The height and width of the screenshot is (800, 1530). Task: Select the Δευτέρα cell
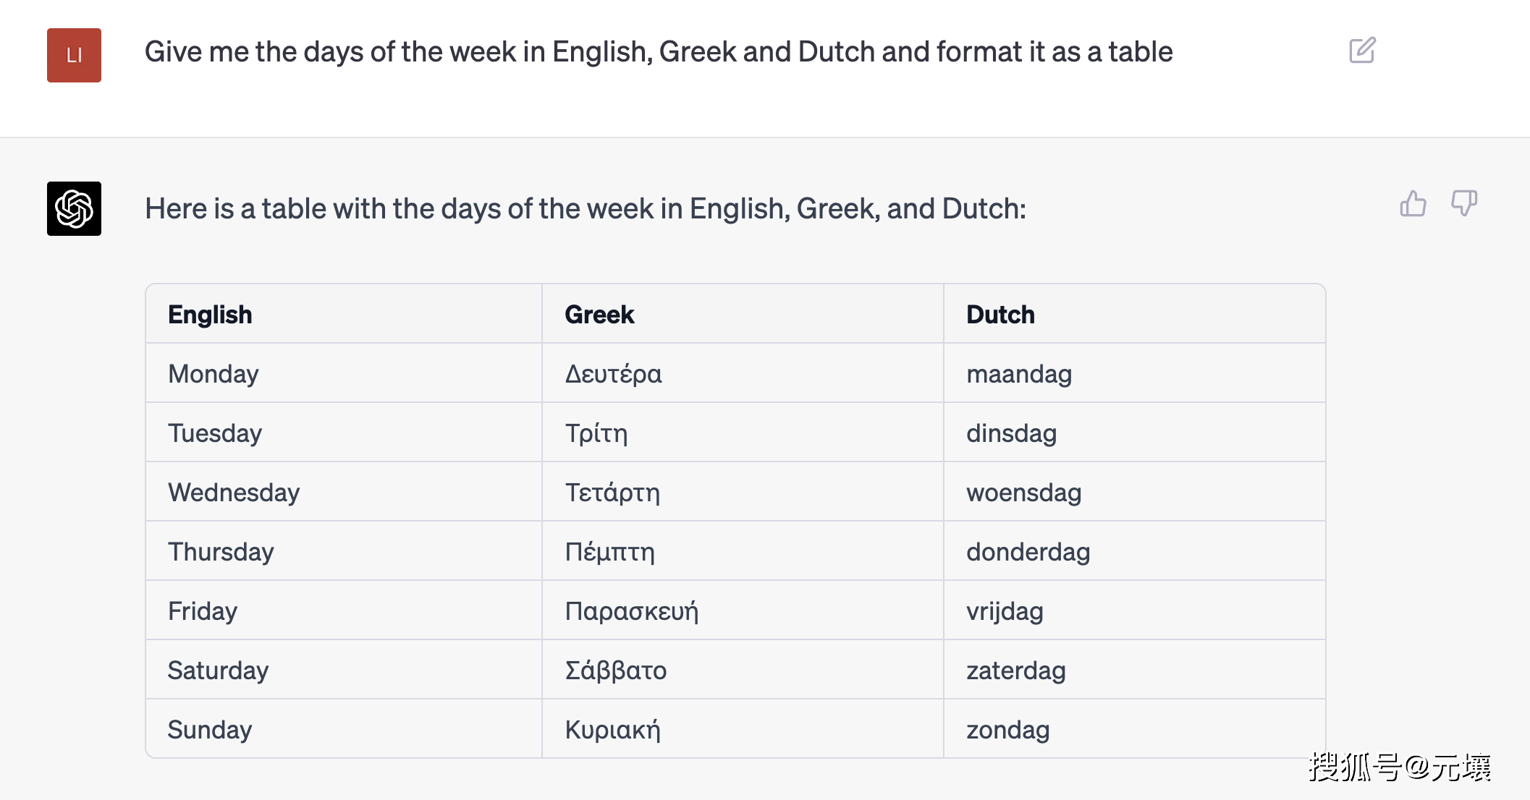743,373
